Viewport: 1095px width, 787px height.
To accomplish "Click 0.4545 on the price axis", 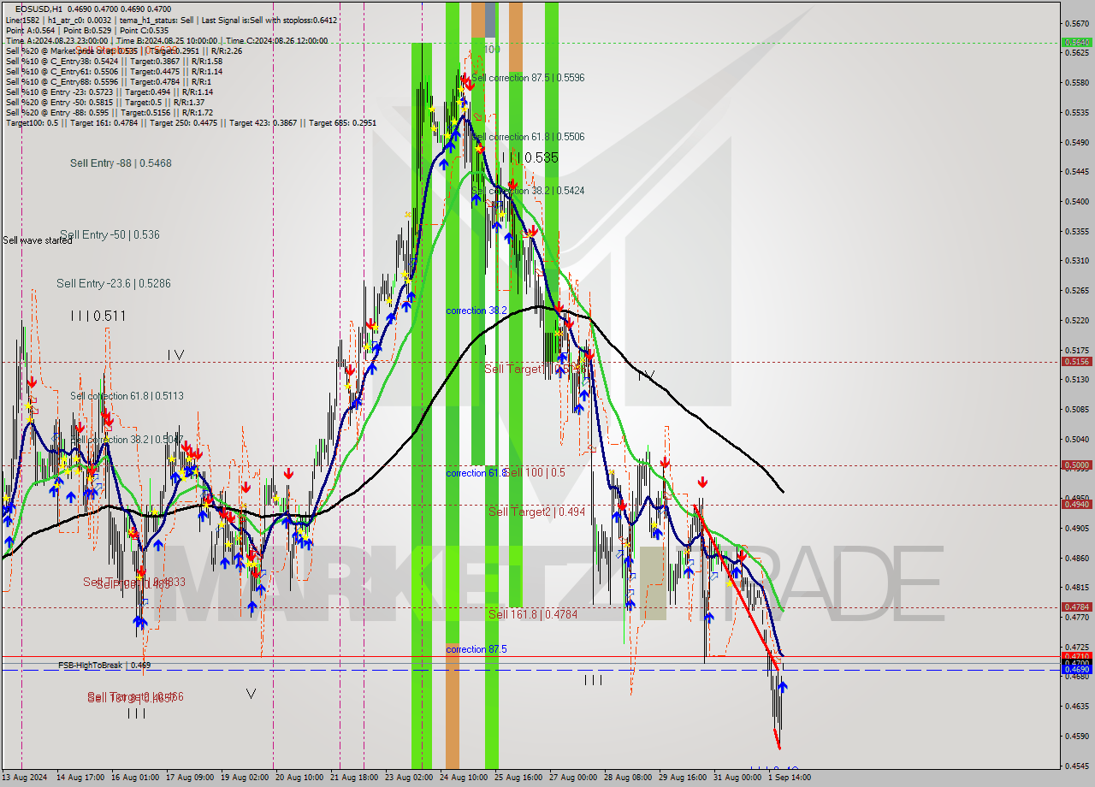I will 1076,766.
